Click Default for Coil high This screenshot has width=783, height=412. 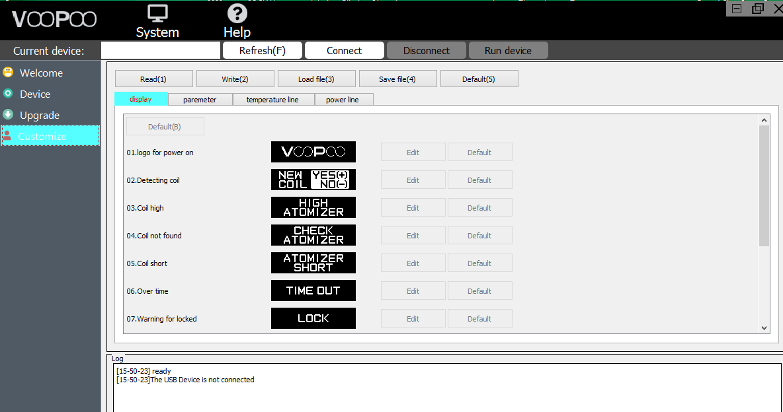pyautogui.click(x=479, y=207)
